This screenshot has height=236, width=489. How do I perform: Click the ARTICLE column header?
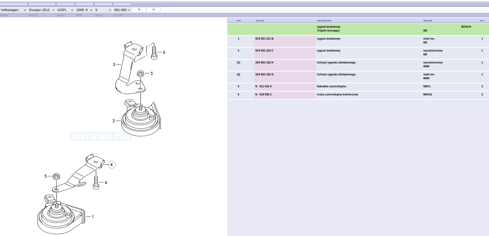[x=260, y=21]
